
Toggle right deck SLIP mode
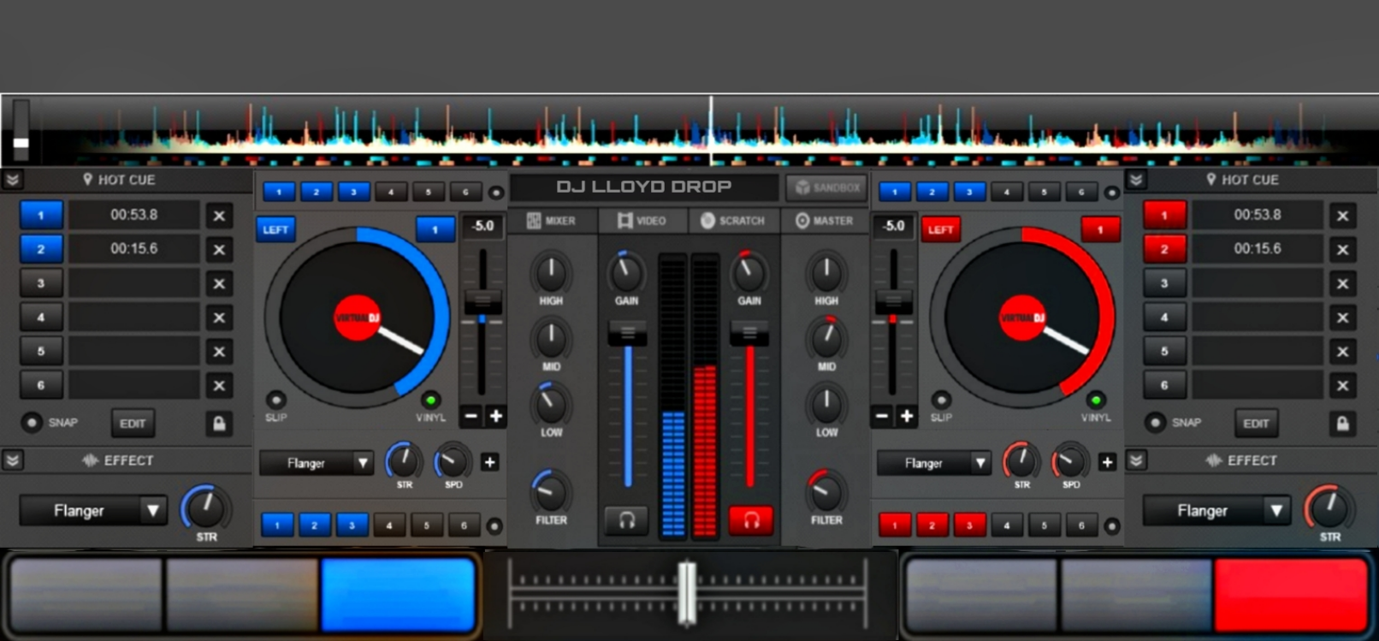(941, 400)
